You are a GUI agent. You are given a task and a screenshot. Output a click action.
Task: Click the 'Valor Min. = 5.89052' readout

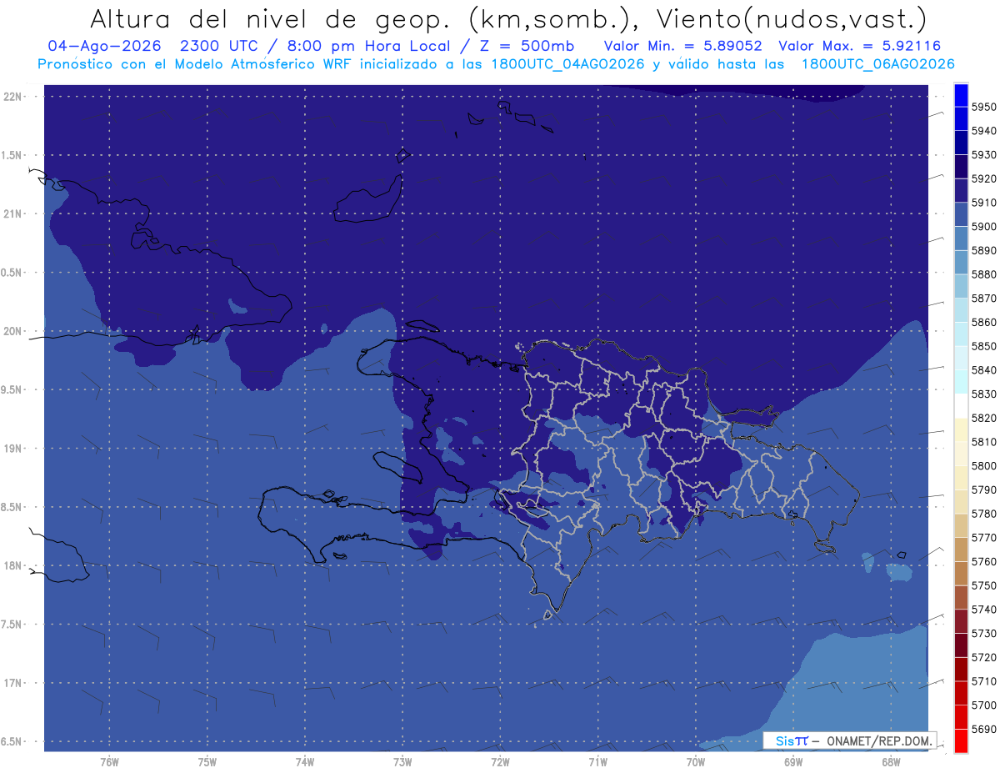tap(682, 45)
